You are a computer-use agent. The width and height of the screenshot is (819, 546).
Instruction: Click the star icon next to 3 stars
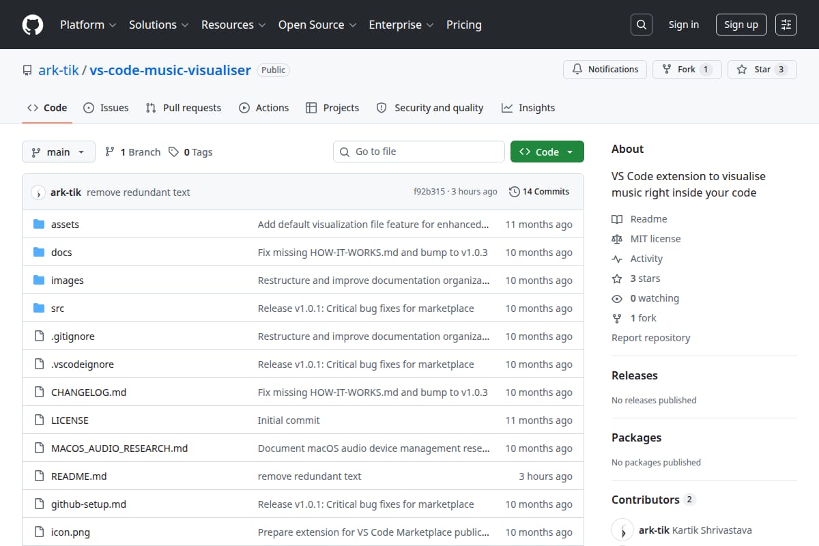point(617,278)
